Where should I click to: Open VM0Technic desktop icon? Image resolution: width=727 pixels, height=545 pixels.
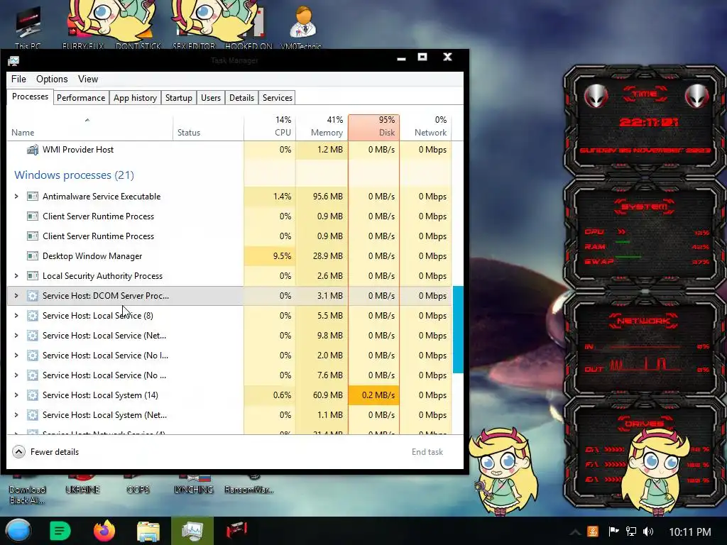click(301, 28)
